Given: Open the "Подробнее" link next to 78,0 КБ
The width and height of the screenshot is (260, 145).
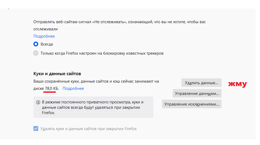Looking at the screenshot, I should (x=73, y=88).
